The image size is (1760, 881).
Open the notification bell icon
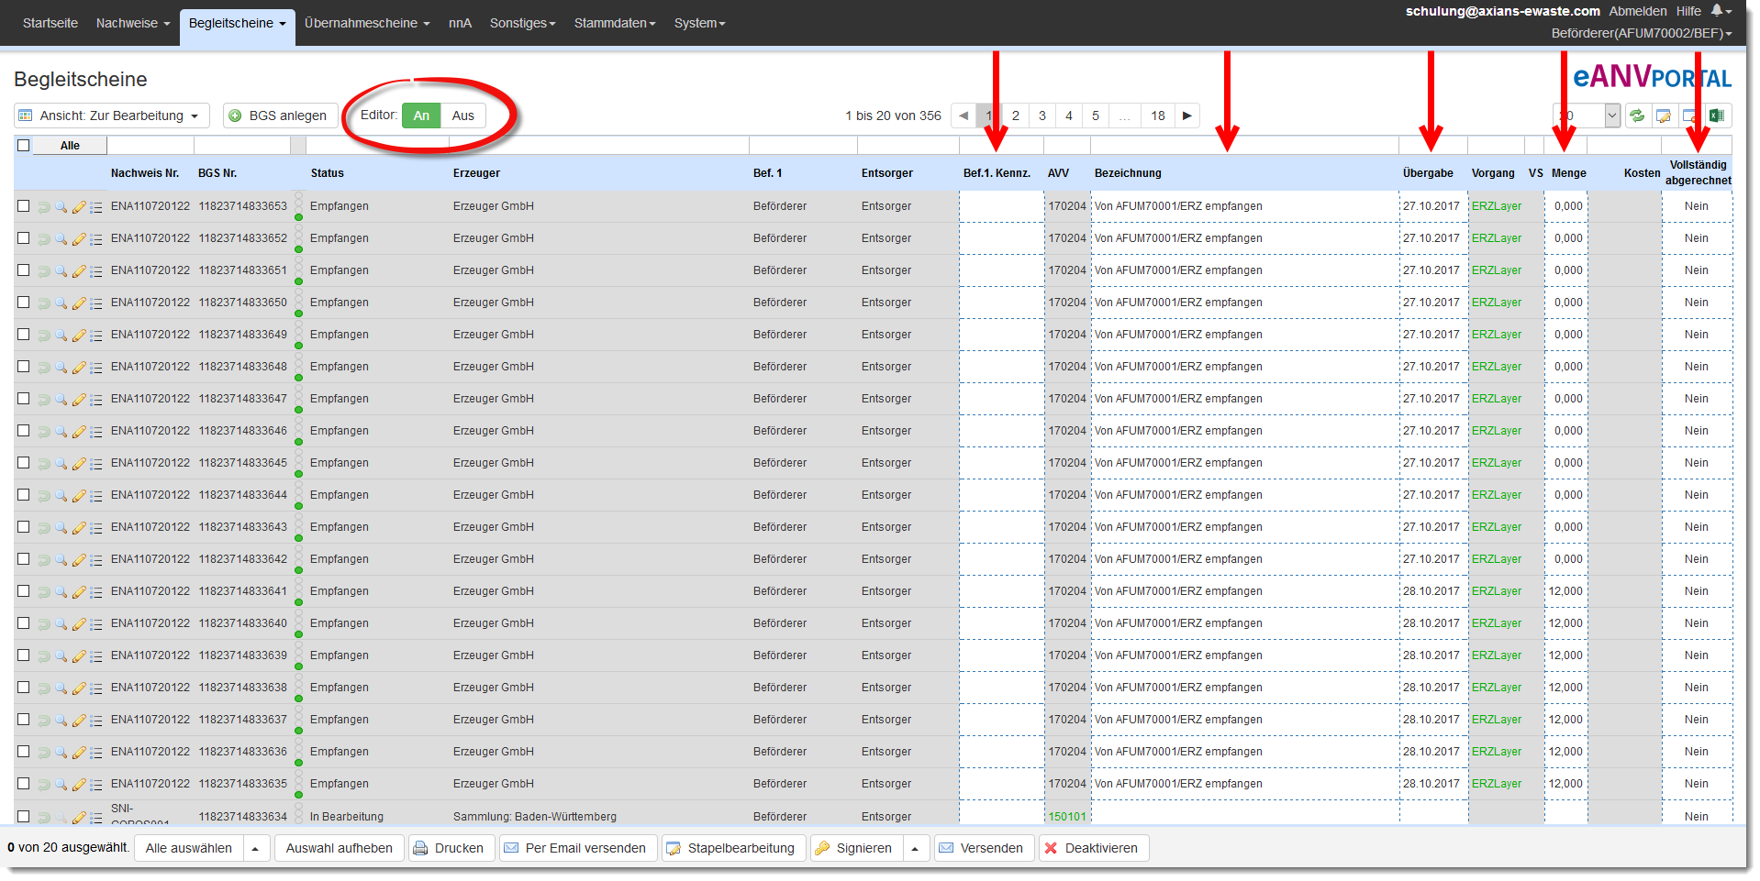1717,11
